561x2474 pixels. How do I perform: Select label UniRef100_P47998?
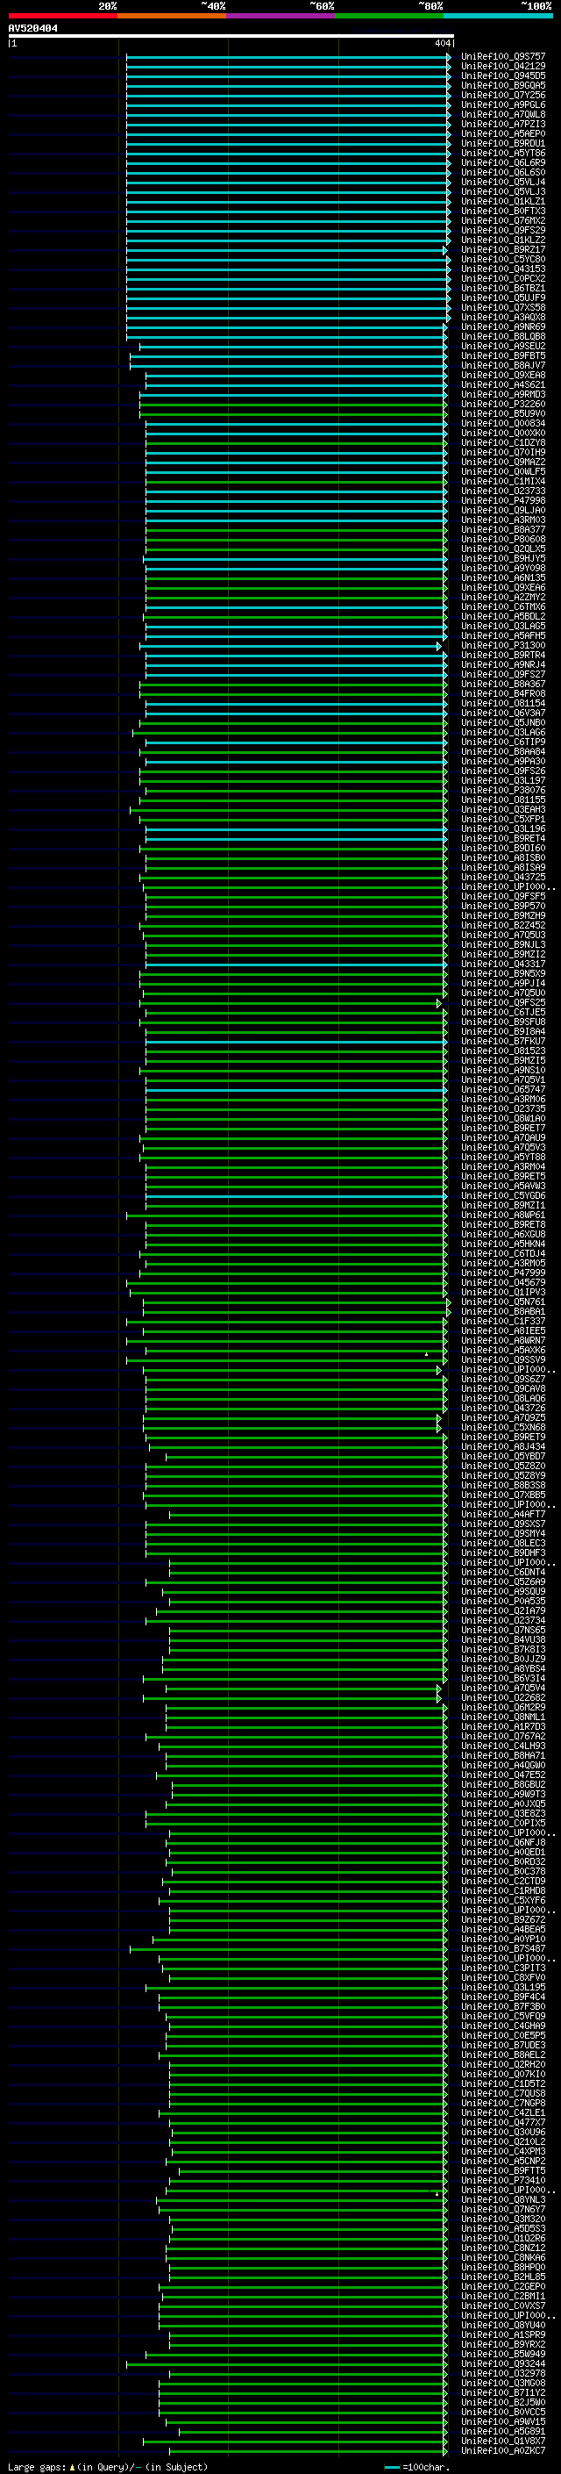pos(502,500)
